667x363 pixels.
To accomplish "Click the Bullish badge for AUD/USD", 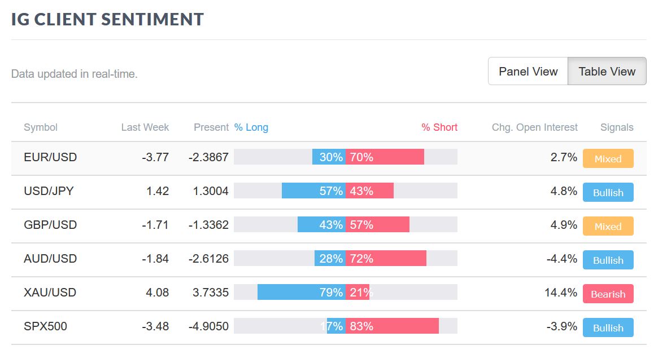I will (608, 260).
